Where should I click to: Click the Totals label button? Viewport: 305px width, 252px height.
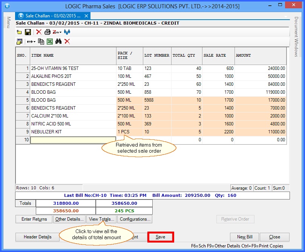[x=25, y=203]
